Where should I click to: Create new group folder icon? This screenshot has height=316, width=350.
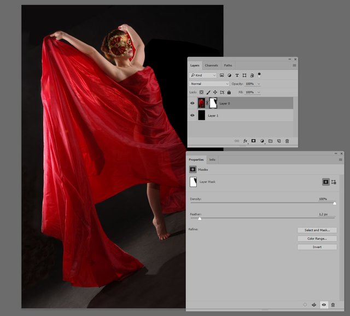pos(271,141)
